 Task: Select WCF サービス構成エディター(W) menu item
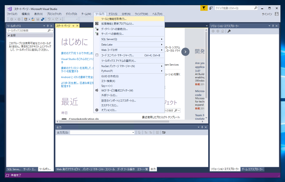(x=129, y=90)
